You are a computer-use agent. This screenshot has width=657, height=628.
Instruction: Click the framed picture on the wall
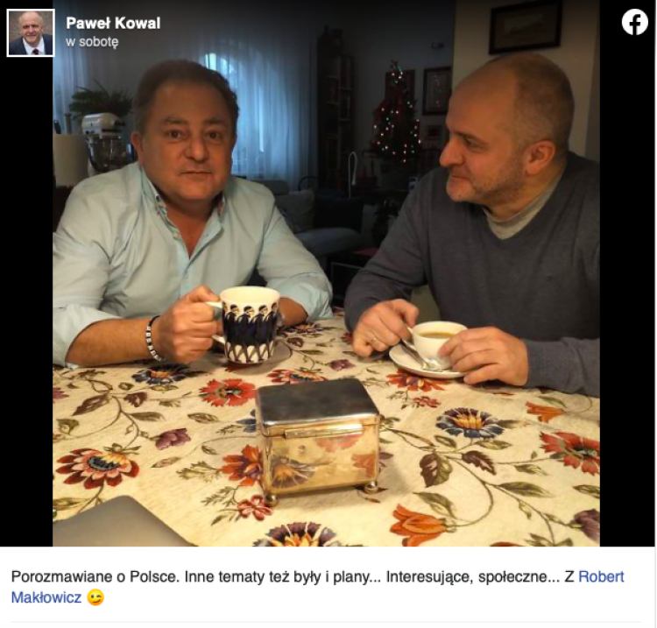click(526, 26)
